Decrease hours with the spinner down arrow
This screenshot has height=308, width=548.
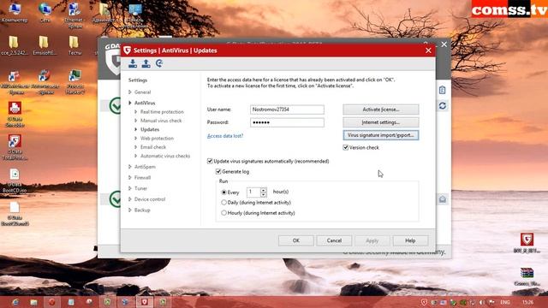[264, 194]
